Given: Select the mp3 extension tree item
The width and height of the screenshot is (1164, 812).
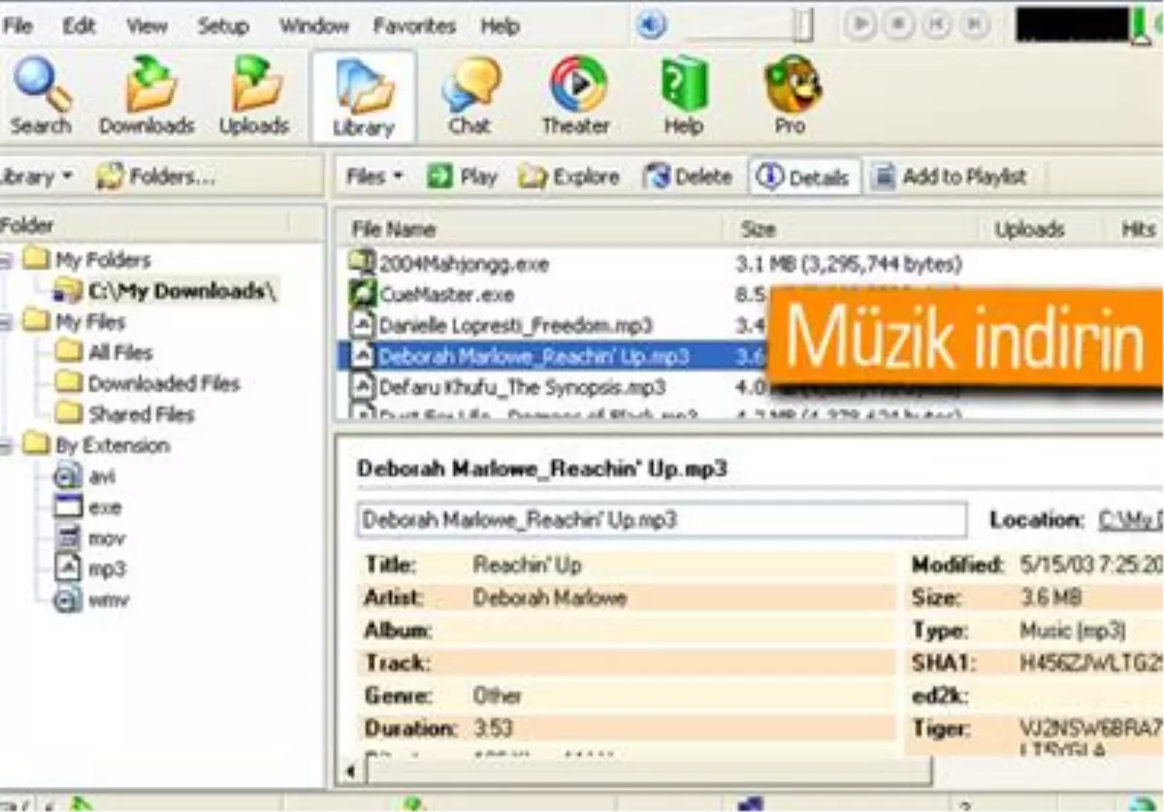Looking at the screenshot, I should [107, 568].
